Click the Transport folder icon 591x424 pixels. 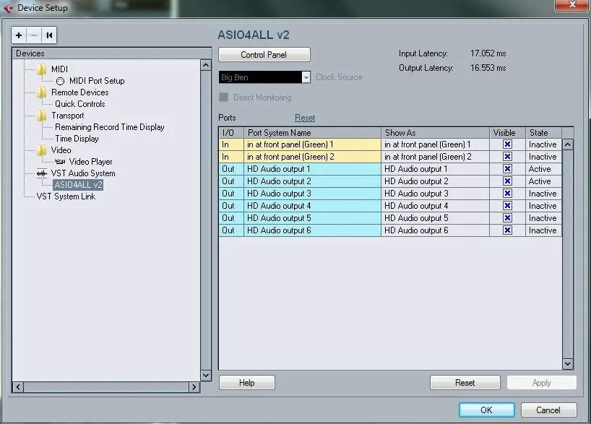tap(42, 116)
